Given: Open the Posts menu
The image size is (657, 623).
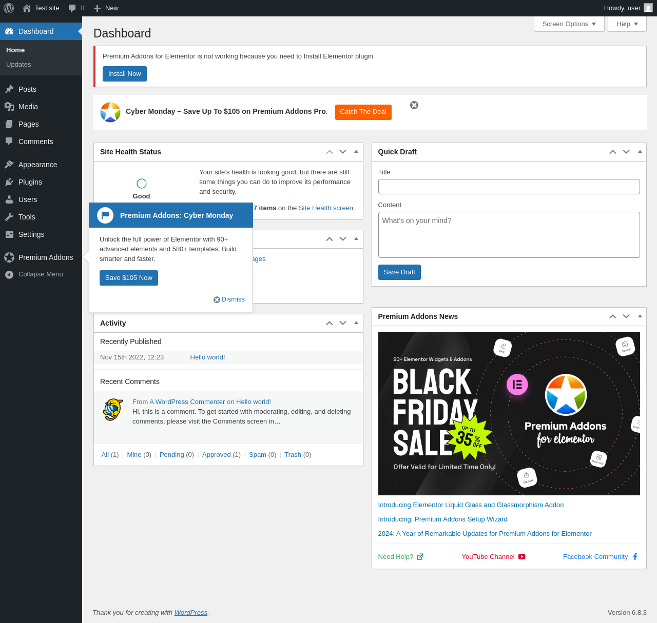Looking at the screenshot, I should click(x=41, y=89).
